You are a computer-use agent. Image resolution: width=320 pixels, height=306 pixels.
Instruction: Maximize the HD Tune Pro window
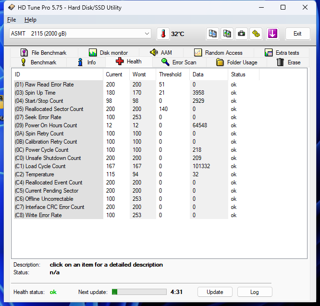click(283, 8)
